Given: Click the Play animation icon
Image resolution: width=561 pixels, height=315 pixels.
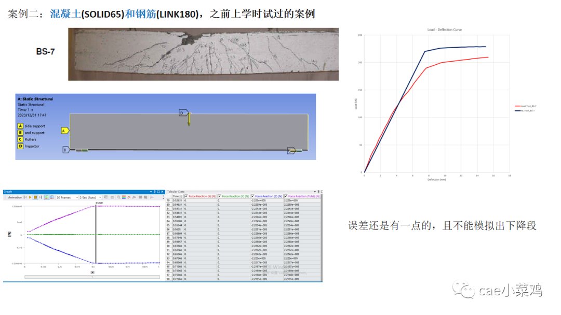Looking at the screenshot, I should click(x=30, y=197).
